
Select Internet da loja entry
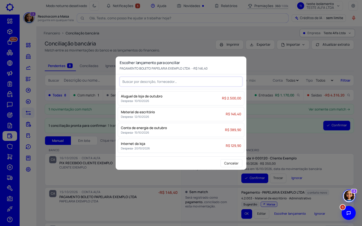[181, 146]
